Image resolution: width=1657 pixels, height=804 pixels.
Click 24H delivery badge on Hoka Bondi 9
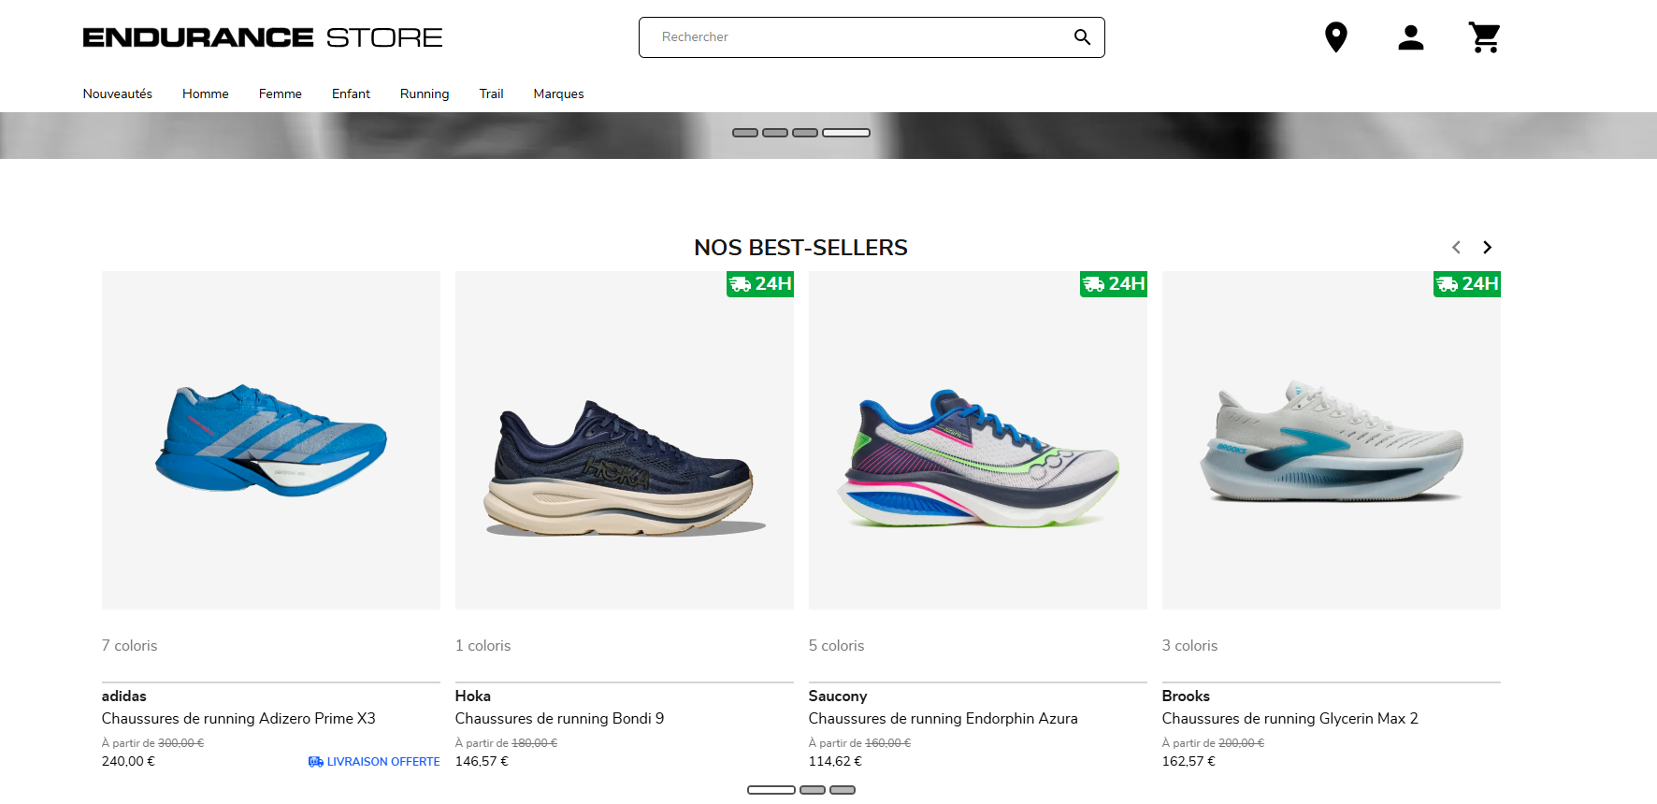coord(760,283)
